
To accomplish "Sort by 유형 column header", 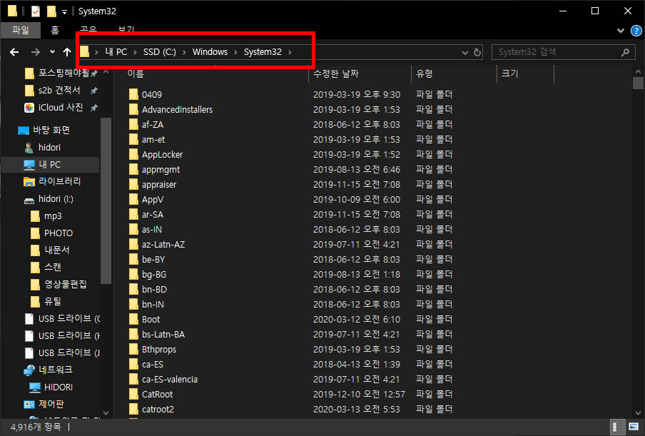I will click(x=424, y=73).
